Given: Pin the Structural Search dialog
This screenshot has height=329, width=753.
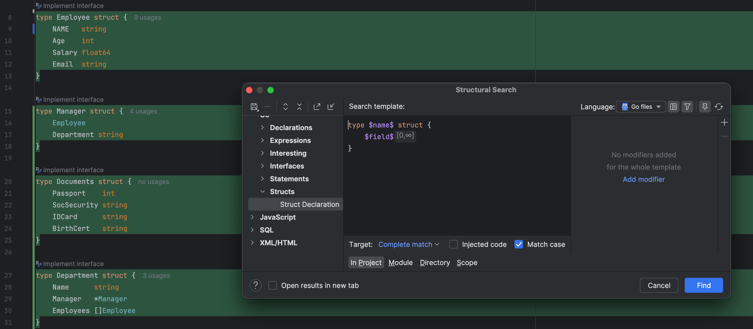Looking at the screenshot, I should click(705, 106).
